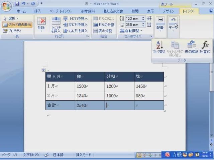Insert row above with 上に行を挿入
Screen dimensions: 214x160
tap(56, 25)
